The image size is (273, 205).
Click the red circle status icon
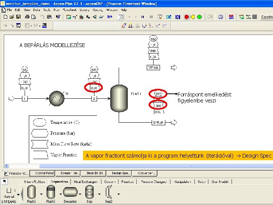(187, 17)
